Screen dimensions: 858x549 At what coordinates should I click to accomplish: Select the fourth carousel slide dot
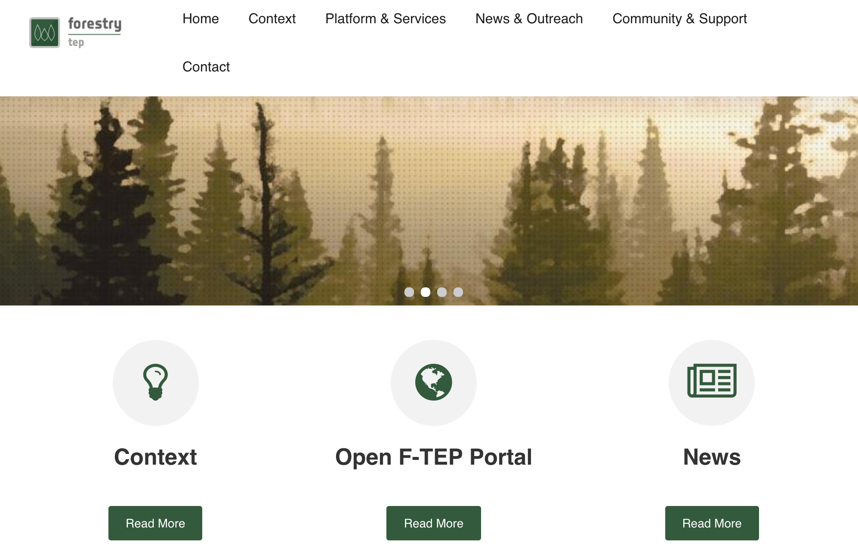458,292
